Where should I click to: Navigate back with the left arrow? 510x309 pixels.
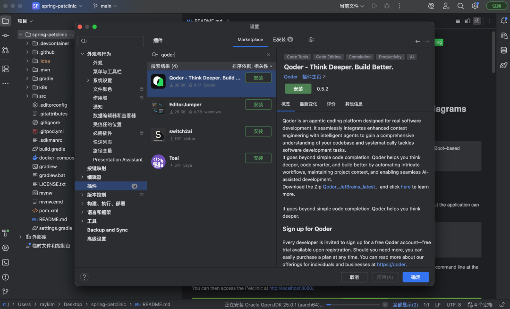(417, 42)
